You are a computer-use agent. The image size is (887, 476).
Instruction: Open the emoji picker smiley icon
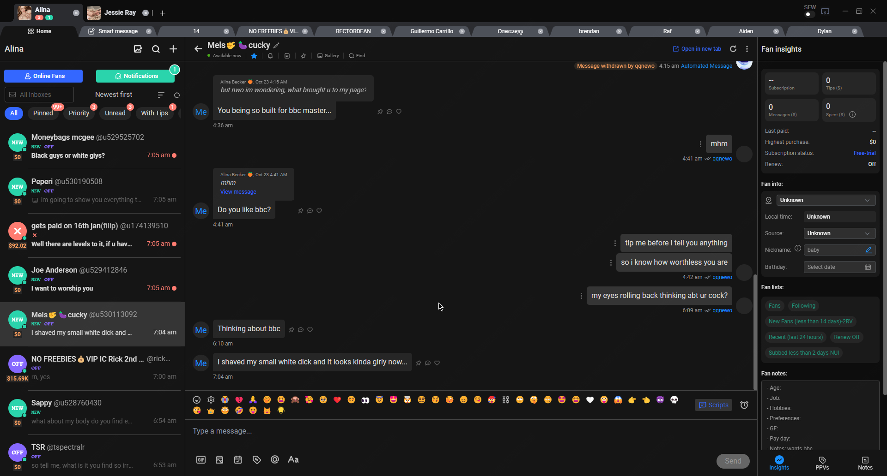point(197,400)
